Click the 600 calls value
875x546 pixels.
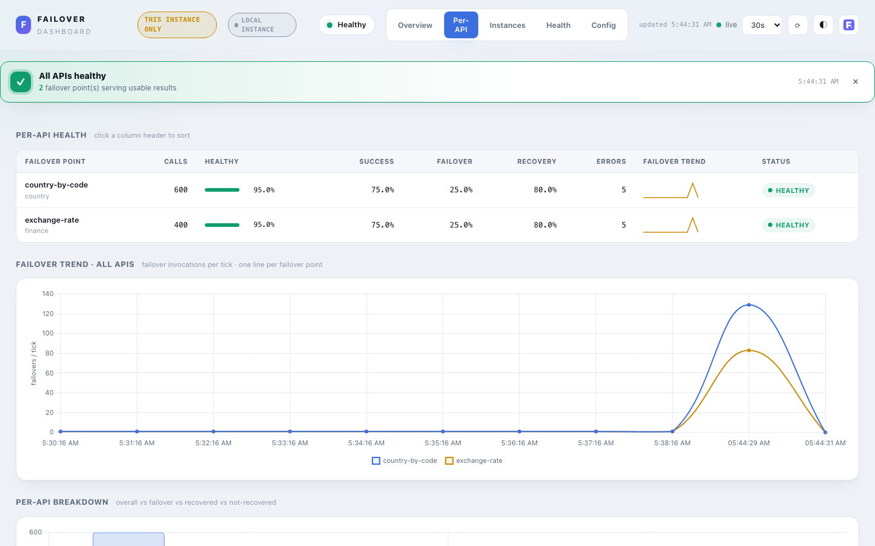click(x=180, y=190)
